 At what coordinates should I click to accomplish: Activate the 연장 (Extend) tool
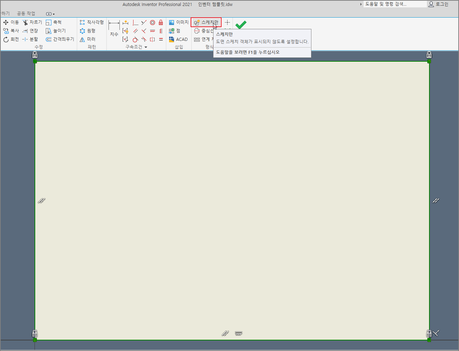pos(30,31)
